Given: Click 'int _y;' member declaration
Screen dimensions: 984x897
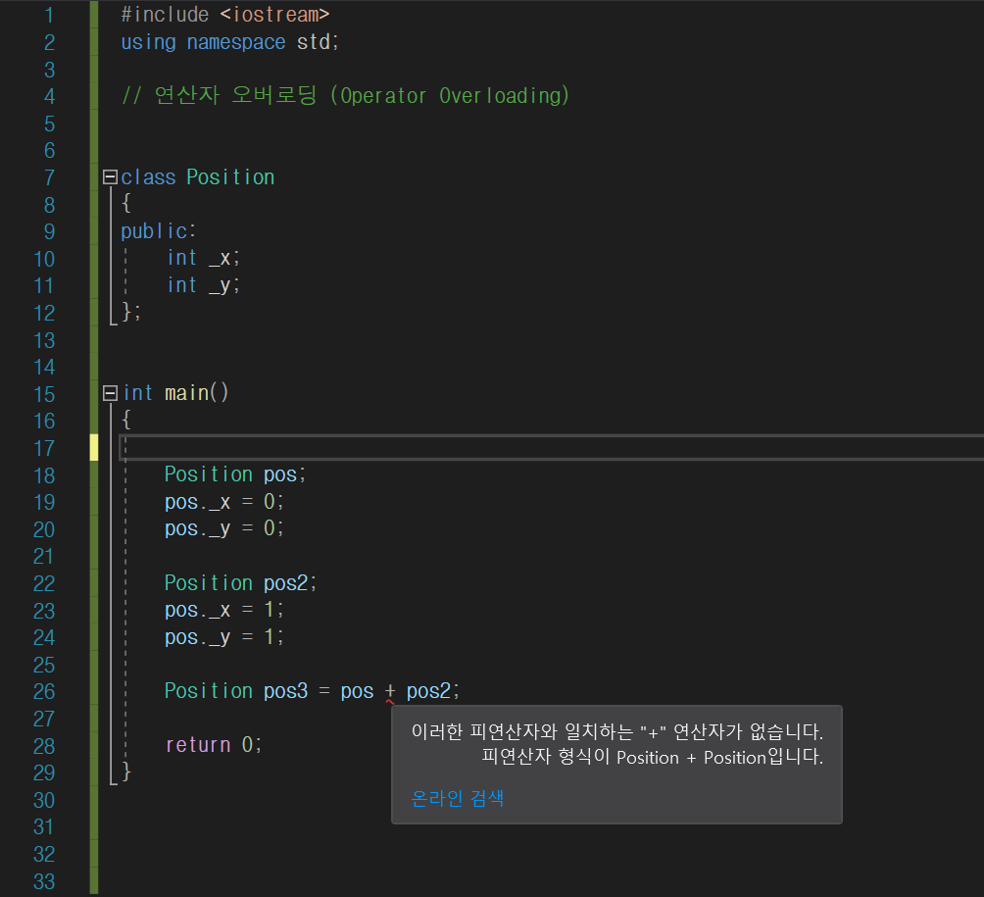Looking at the screenshot, I should 203,285.
